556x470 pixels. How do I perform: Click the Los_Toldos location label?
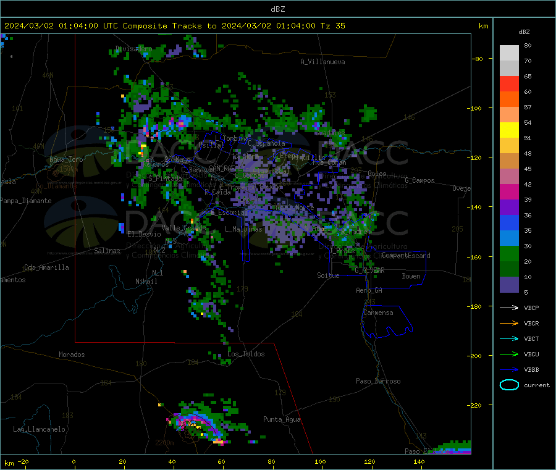[246, 354]
